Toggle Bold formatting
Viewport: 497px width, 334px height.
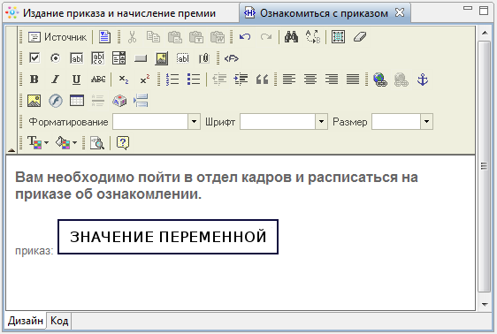pyautogui.click(x=34, y=80)
